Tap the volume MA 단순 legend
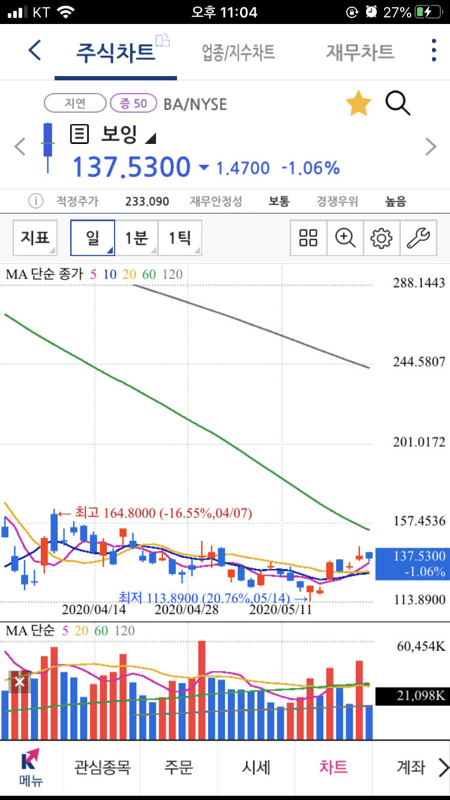Screen dimensions: 450x800 (70, 630)
